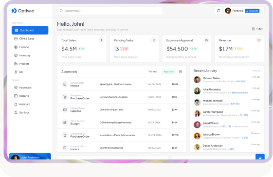The width and height of the screenshot is (273, 177).
Task: Click the refresh icon in header
Action: [218, 11]
